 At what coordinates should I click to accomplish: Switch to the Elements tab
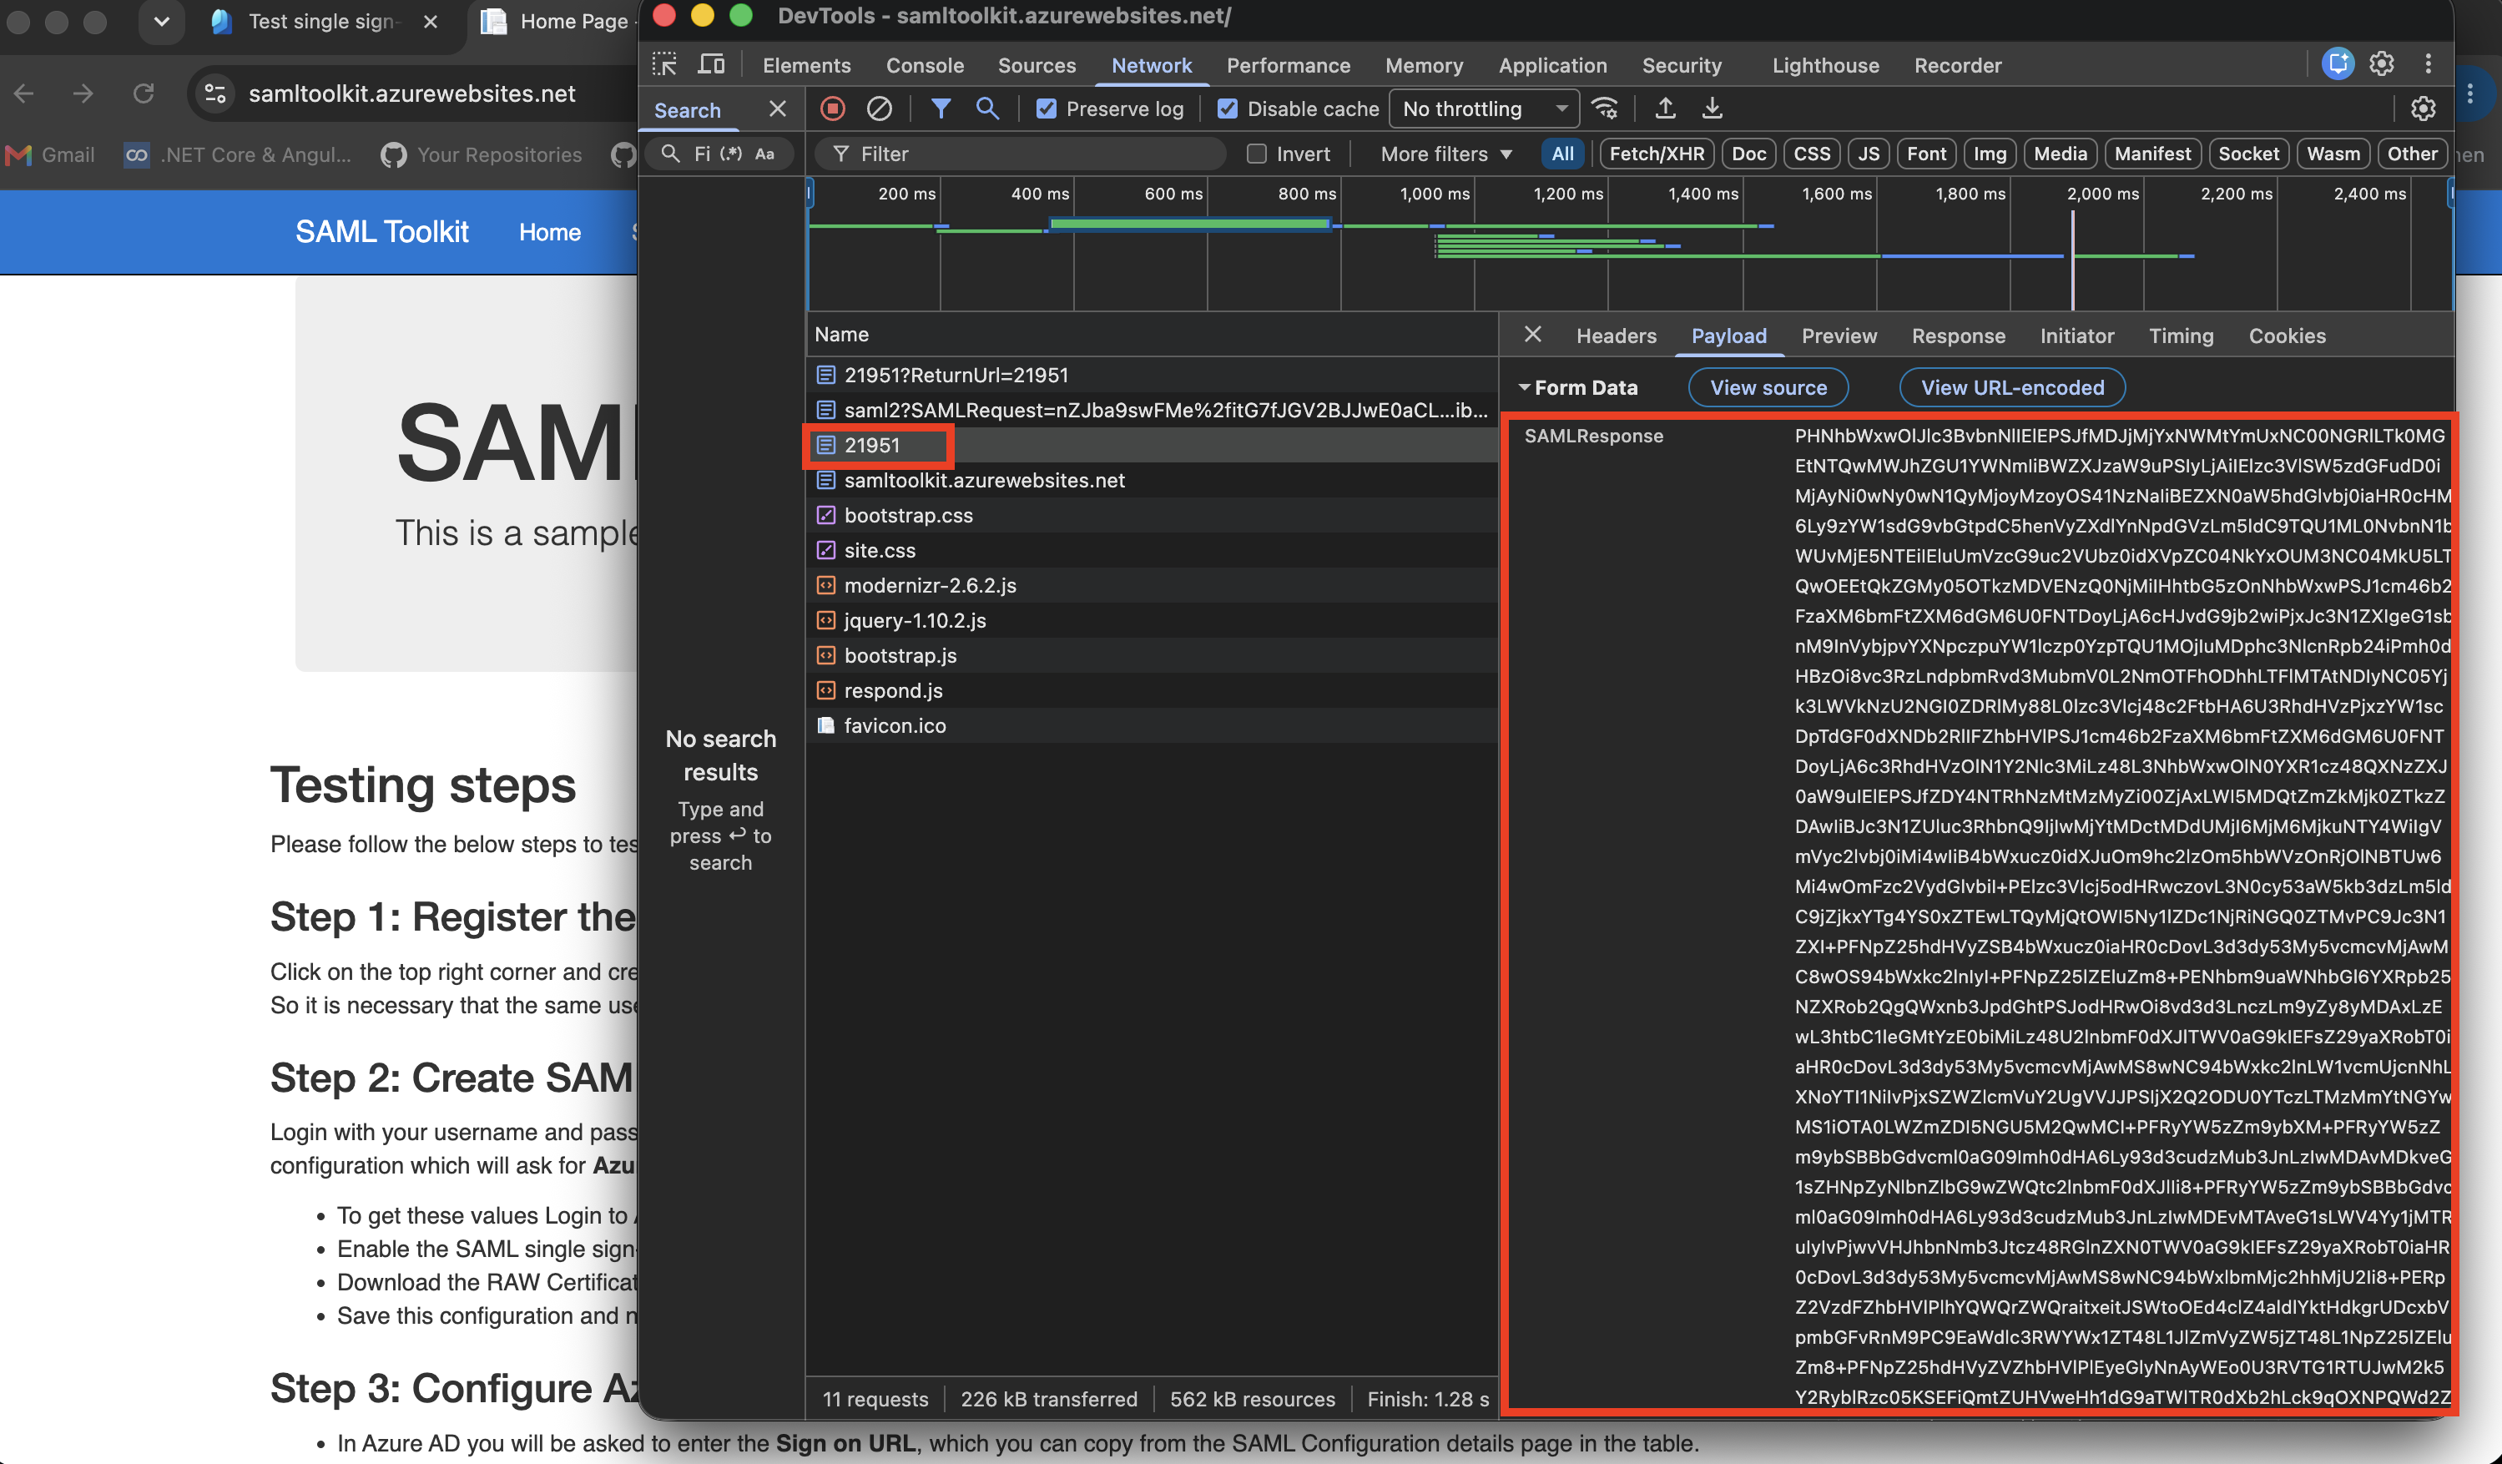(806, 66)
